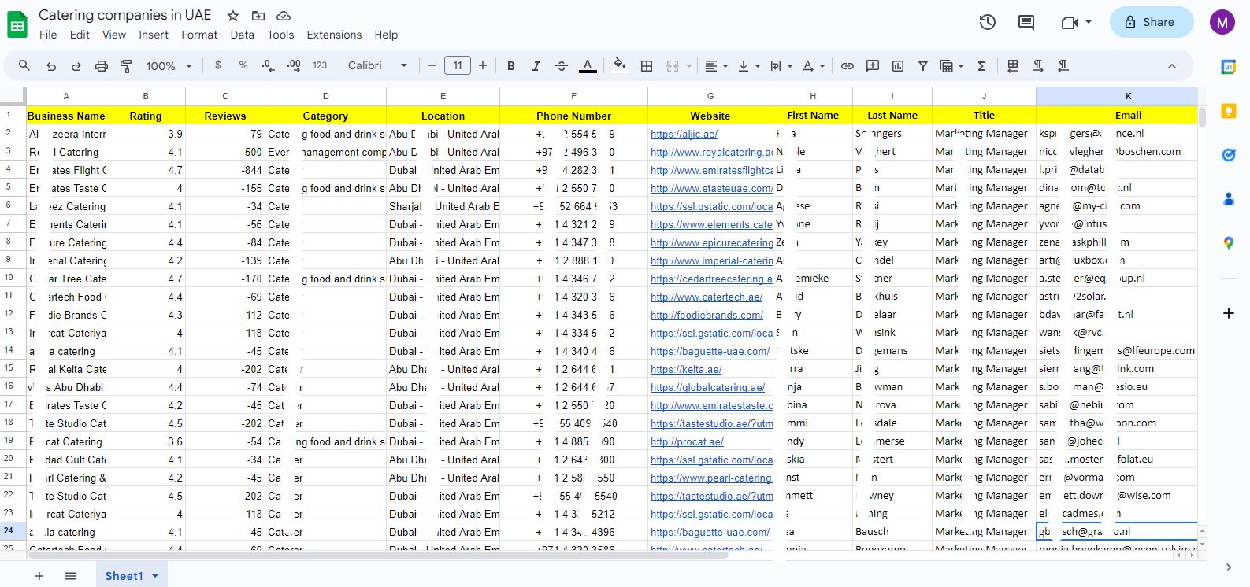
Task: Insert link icon
Action: [x=848, y=66]
